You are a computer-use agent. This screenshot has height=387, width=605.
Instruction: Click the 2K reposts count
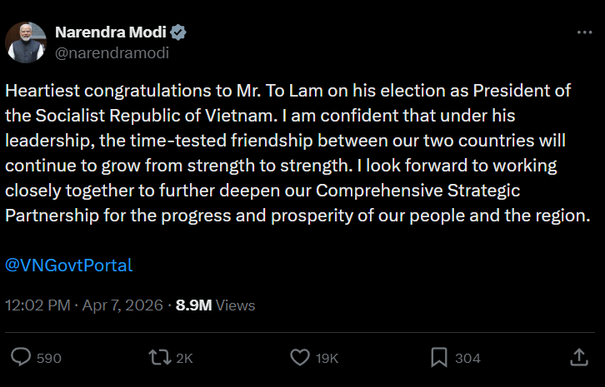(184, 358)
